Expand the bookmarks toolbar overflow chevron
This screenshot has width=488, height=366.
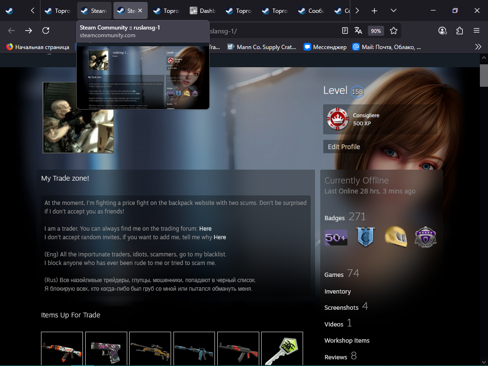pos(478,47)
